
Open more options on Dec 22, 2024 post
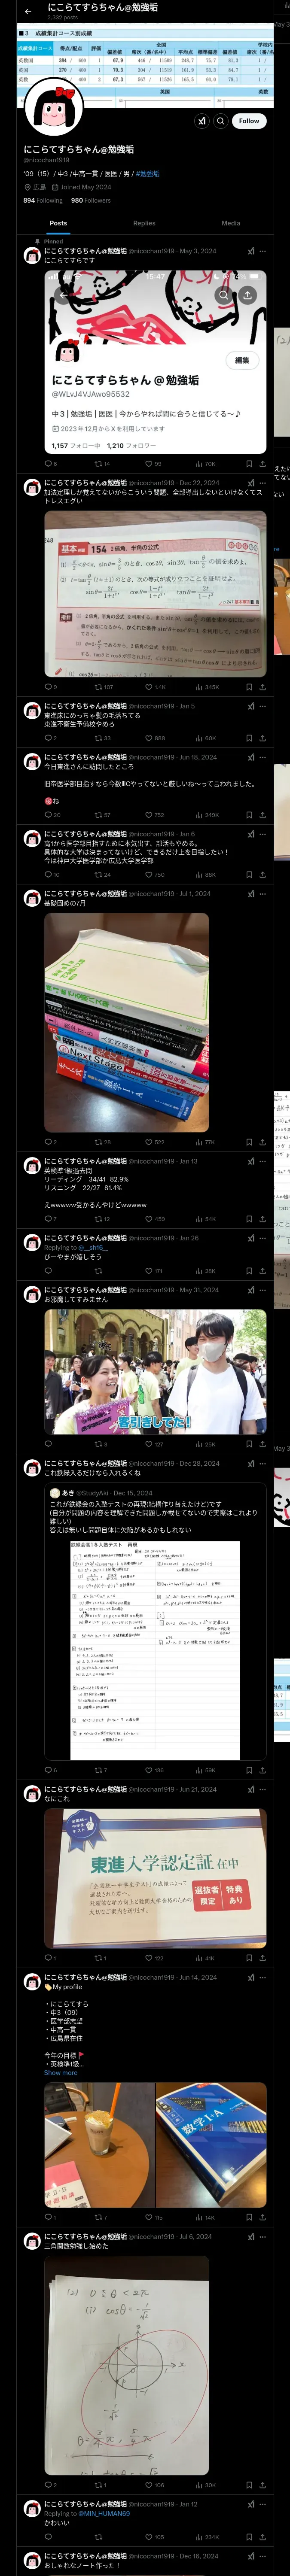click(x=263, y=483)
